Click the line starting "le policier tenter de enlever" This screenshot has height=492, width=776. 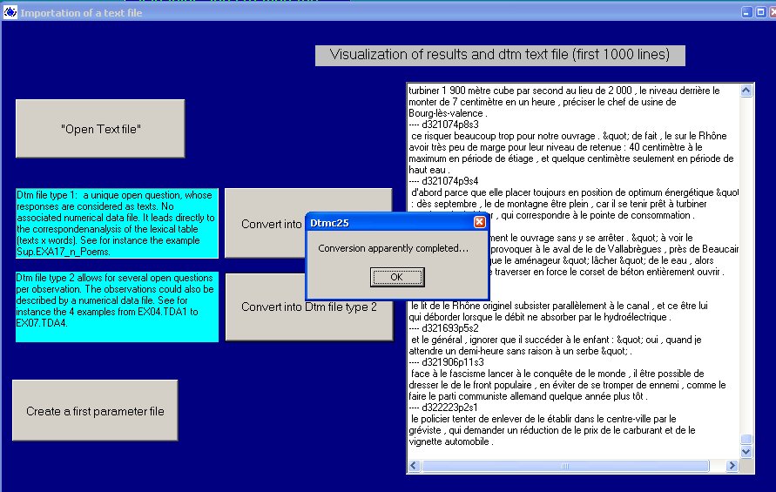pos(543,419)
